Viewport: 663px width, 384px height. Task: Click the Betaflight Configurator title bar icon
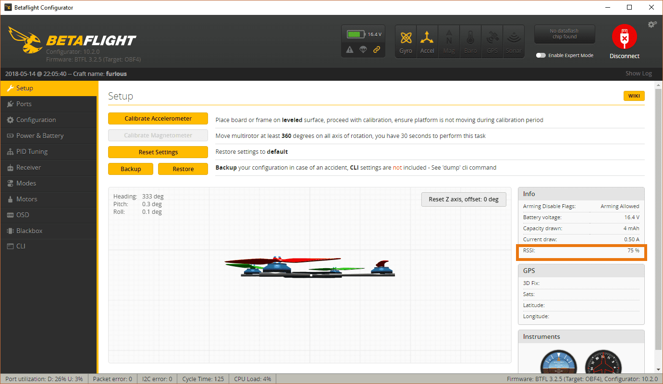(8, 8)
